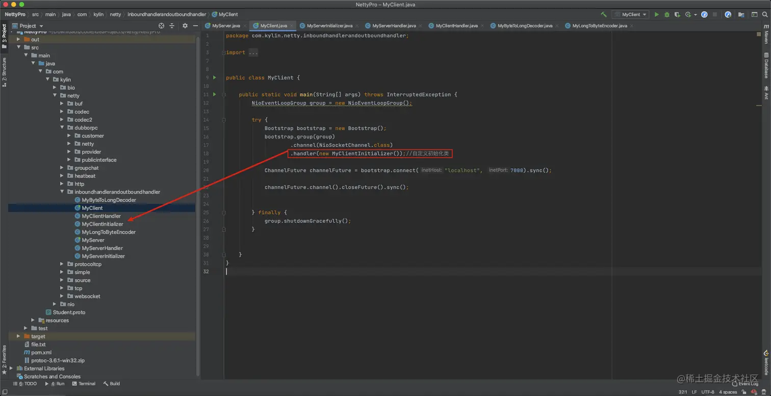The width and height of the screenshot is (771, 396).
Task: Run MyClient with the green play icon
Action: (x=657, y=15)
